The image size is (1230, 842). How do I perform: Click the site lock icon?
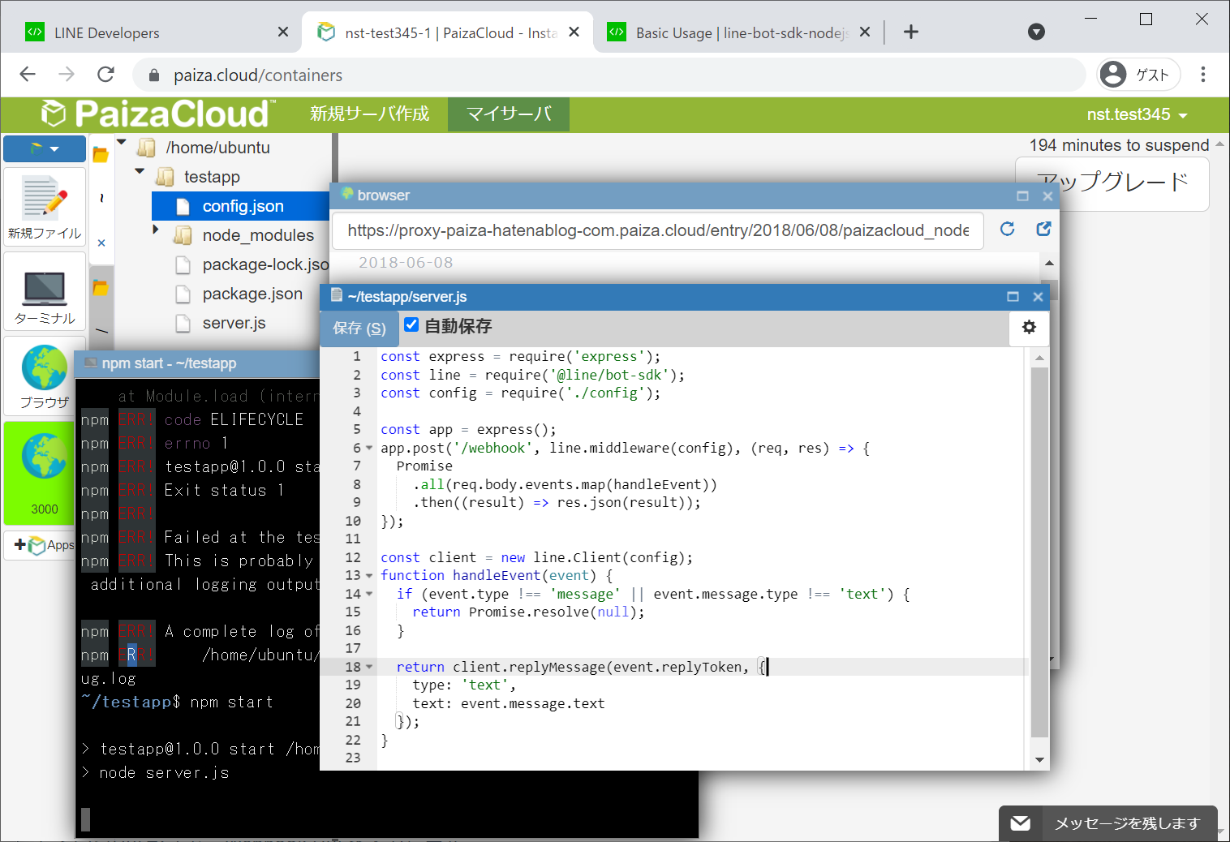(x=154, y=75)
